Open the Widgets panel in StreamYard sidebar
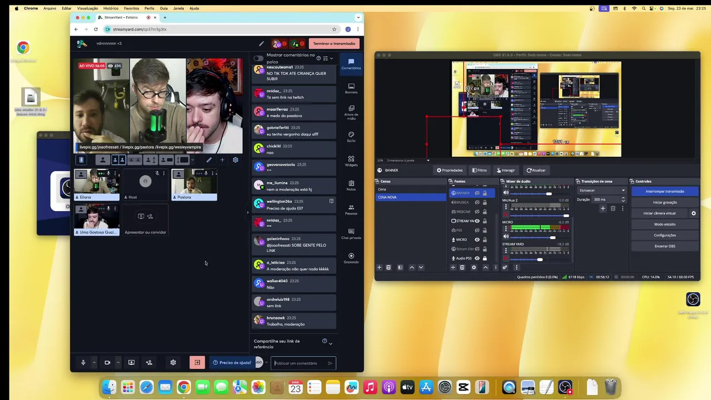 (351, 161)
